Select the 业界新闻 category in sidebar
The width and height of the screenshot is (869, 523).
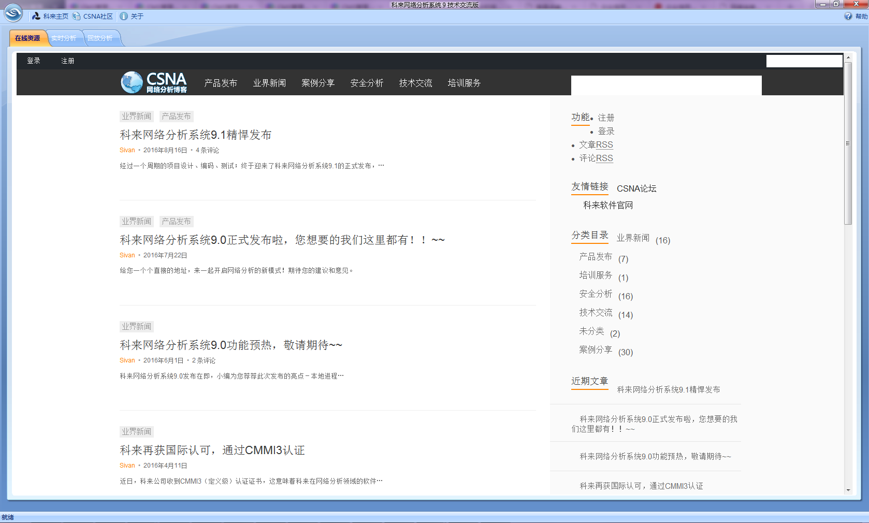tap(633, 238)
